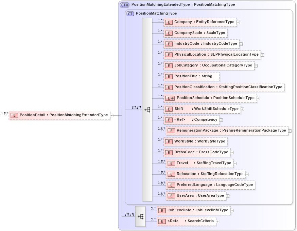Expand the PhysicalLocation element

coord(263,55)
